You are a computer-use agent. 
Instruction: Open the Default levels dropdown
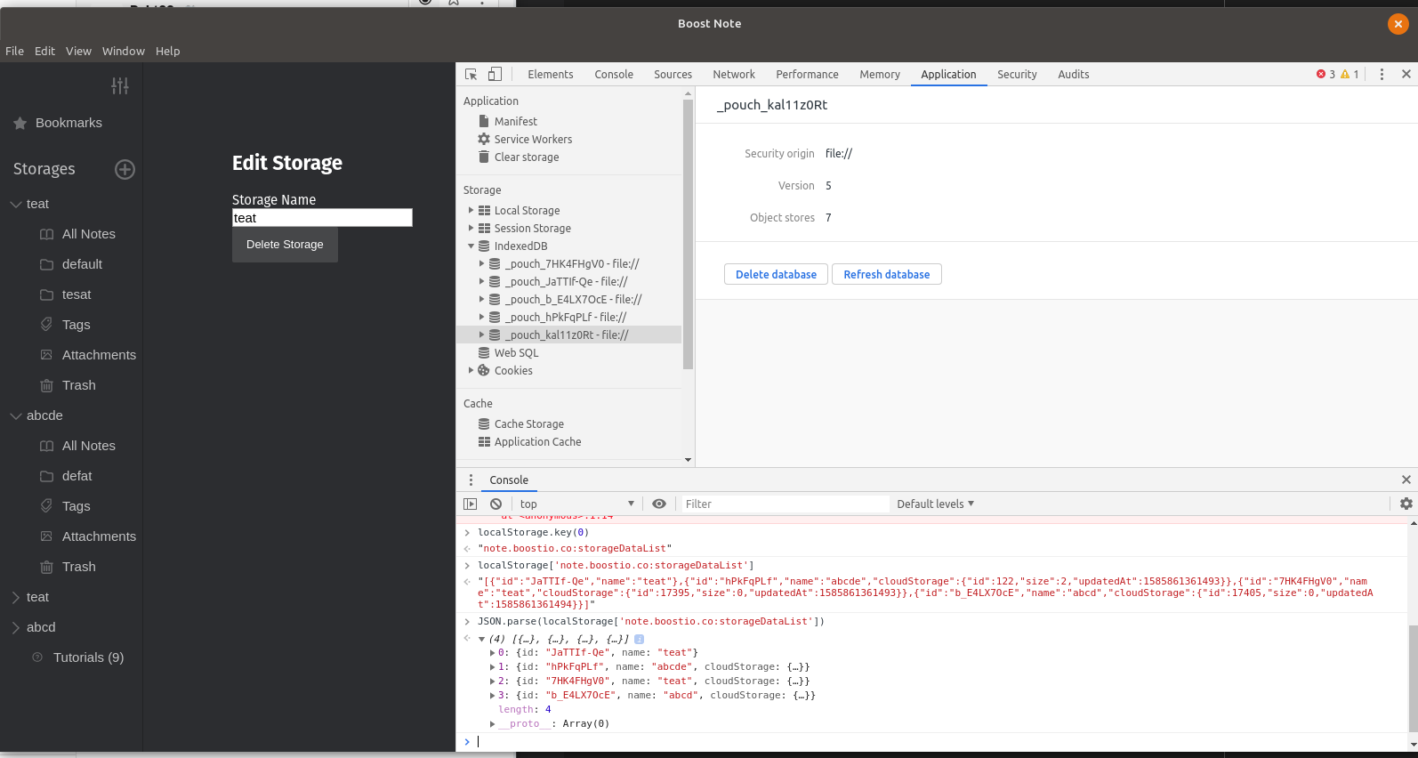coord(936,504)
